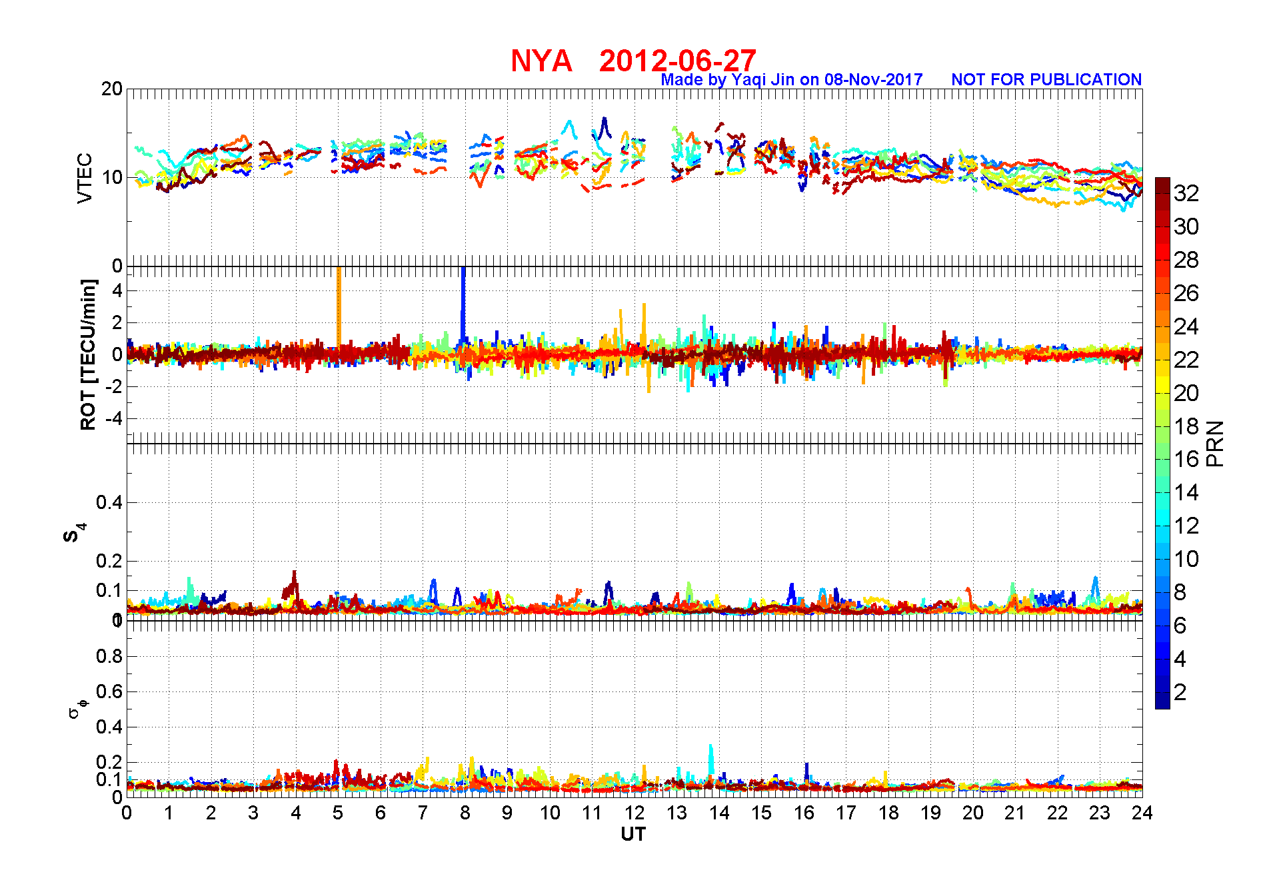Click the UT axis tick label "3"
This screenshot has height=886, width=1269.
[x=253, y=813]
